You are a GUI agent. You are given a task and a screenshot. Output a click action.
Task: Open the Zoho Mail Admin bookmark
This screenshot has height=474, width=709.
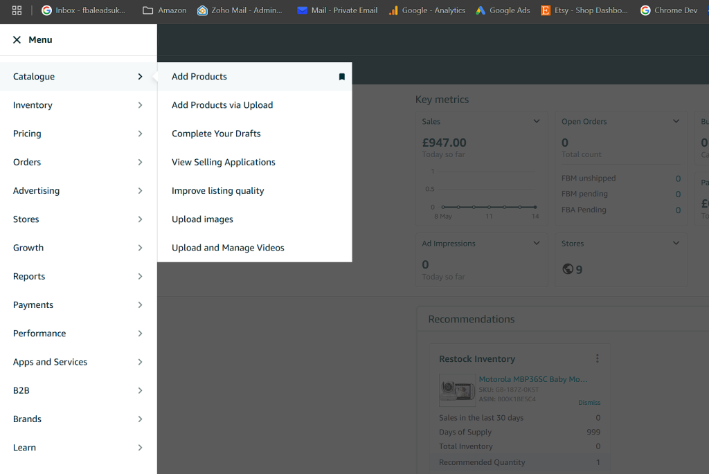point(240,10)
